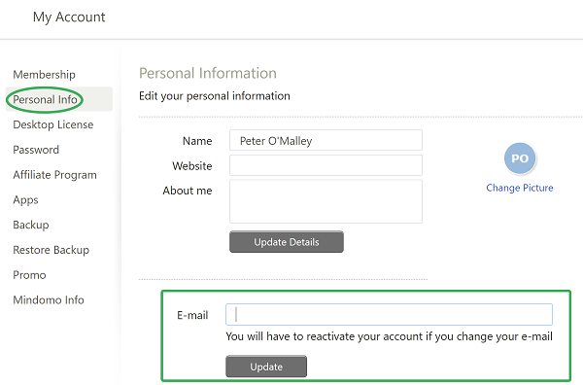Click the About me text area
The height and width of the screenshot is (385, 583).
pos(326,201)
